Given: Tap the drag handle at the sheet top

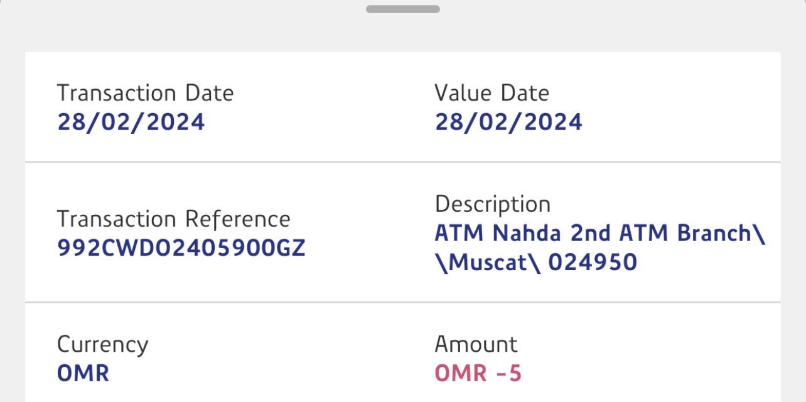Looking at the screenshot, I should (403, 9).
